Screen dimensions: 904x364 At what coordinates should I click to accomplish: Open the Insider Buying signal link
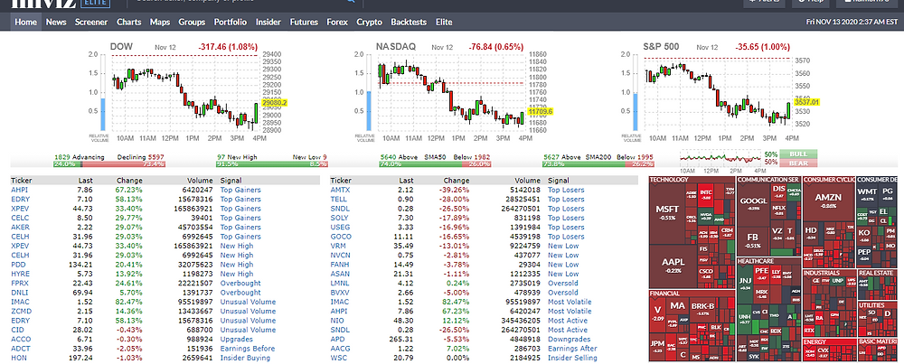(x=245, y=358)
